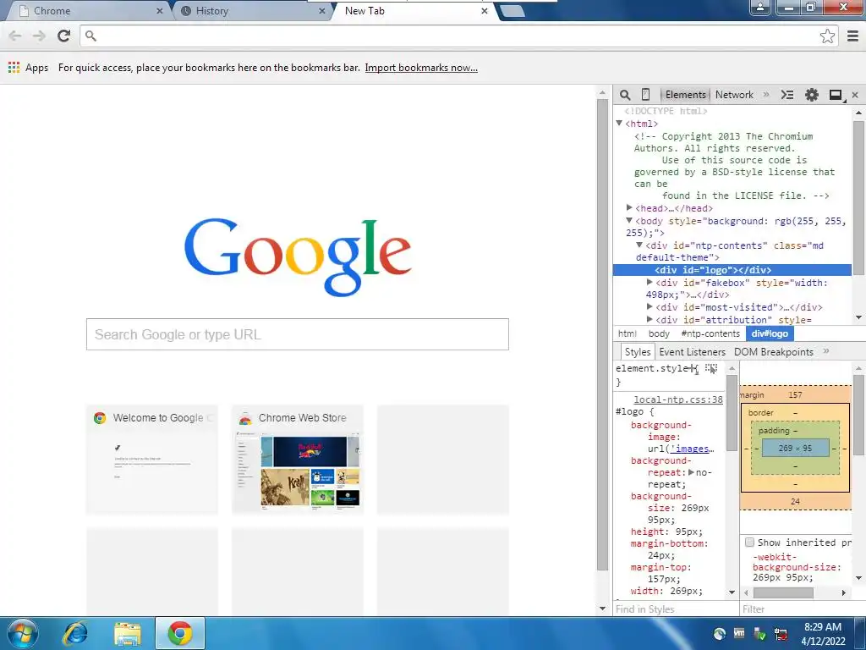The height and width of the screenshot is (650, 866).
Task: Click the taskbar clock showing 8:29 AM
Action: click(x=822, y=633)
